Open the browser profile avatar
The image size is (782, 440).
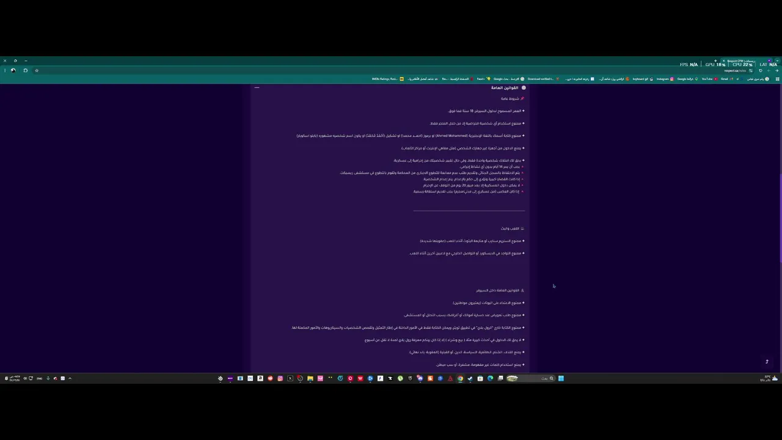13,70
